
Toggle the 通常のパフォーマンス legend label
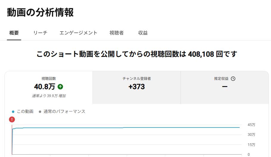tap(64, 111)
